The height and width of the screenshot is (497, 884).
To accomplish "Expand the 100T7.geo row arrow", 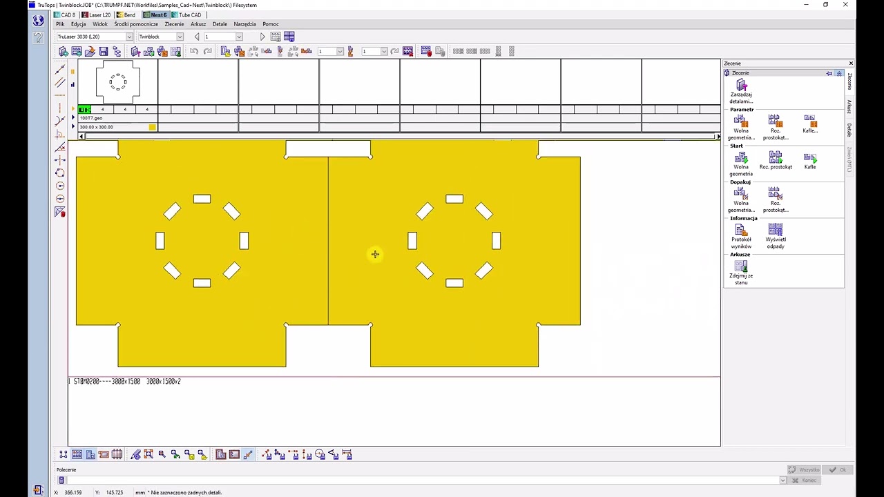I will [73, 118].
